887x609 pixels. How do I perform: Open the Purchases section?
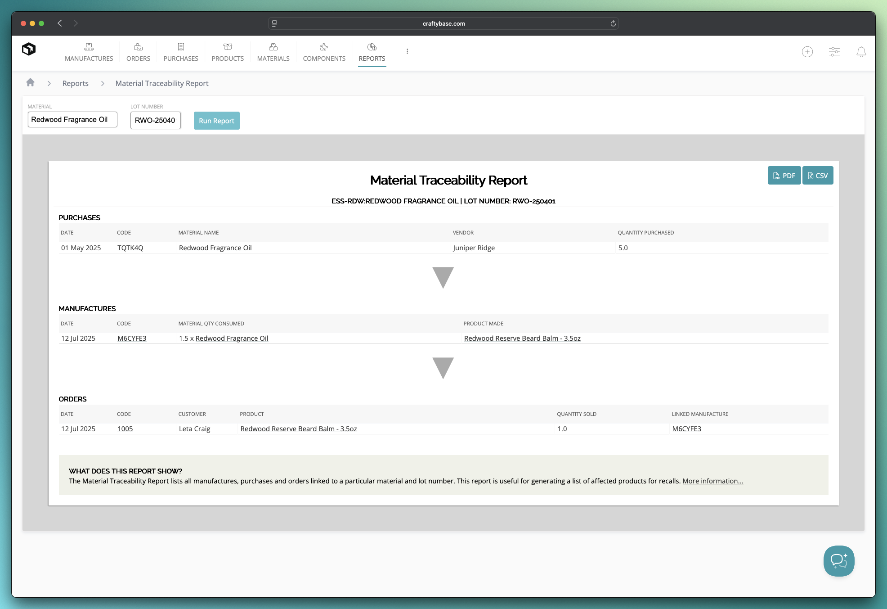[181, 52]
